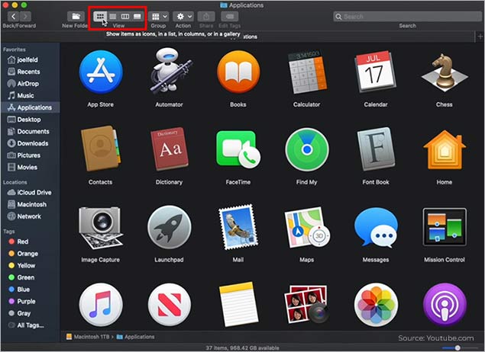Click Applications in the bottom path bar

[x=135, y=337]
